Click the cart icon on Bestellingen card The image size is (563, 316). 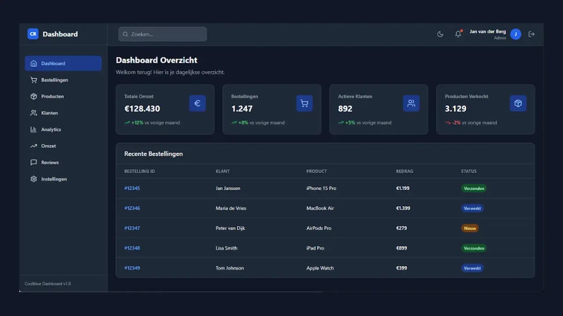click(x=304, y=103)
